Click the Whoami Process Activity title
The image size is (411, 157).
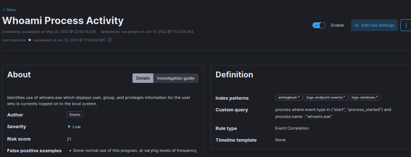(x=63, y=21)
